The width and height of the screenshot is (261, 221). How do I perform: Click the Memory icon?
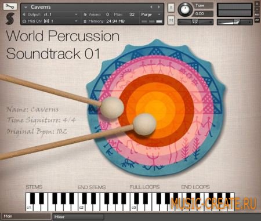[85, 21]
